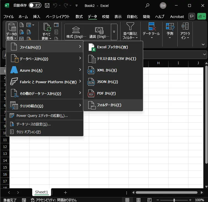
Task: Switch to the Acrobat tab
Action: [177, 17]
